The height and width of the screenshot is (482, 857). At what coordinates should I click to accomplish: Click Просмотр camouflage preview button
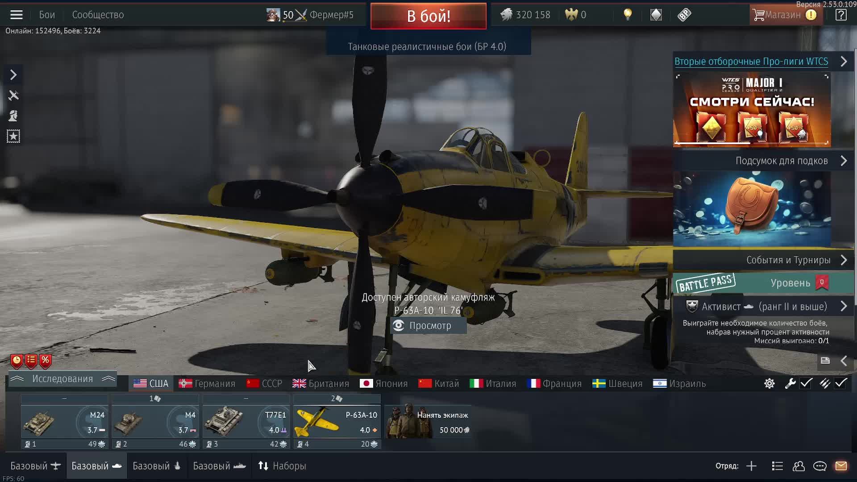(x=428, y=326)
